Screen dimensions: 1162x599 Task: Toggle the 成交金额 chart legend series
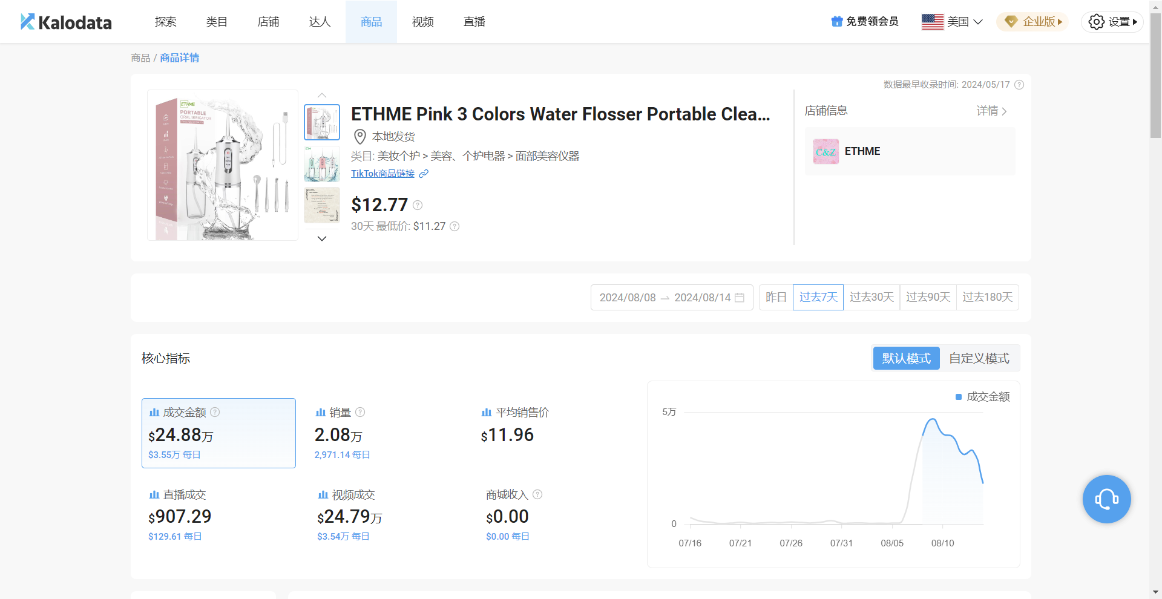tap(982, 397)
